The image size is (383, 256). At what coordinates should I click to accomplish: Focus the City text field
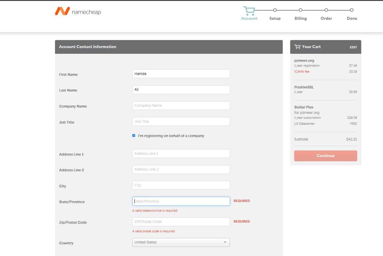click(181, 185)
